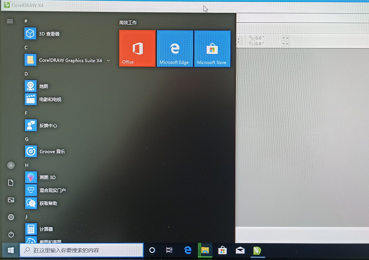
Task: Expand the Start menu hamburger icon
Action: click(x=10, y=21)
